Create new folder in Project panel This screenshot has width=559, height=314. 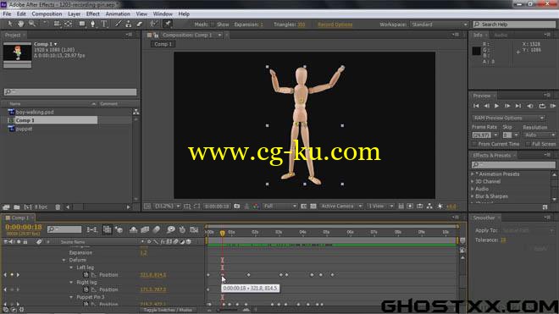tap(17, 207)
